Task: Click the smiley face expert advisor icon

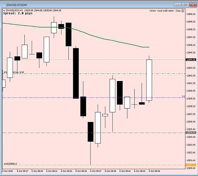Action: coord(183,11)
